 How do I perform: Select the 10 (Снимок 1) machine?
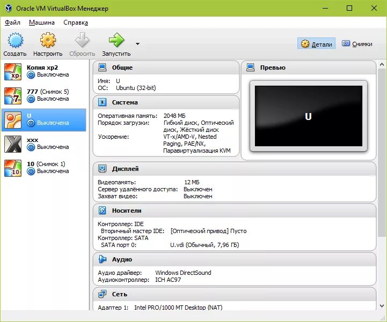coord(45,168)
